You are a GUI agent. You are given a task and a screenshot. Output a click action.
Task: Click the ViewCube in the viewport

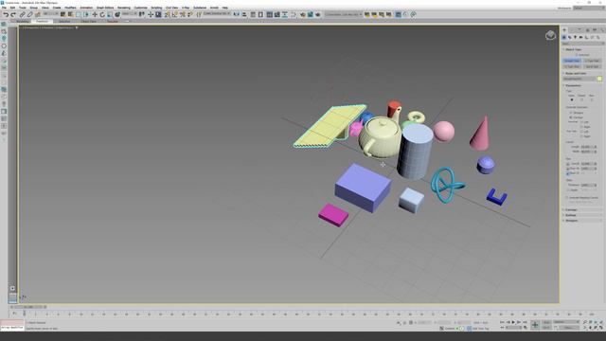550,36
